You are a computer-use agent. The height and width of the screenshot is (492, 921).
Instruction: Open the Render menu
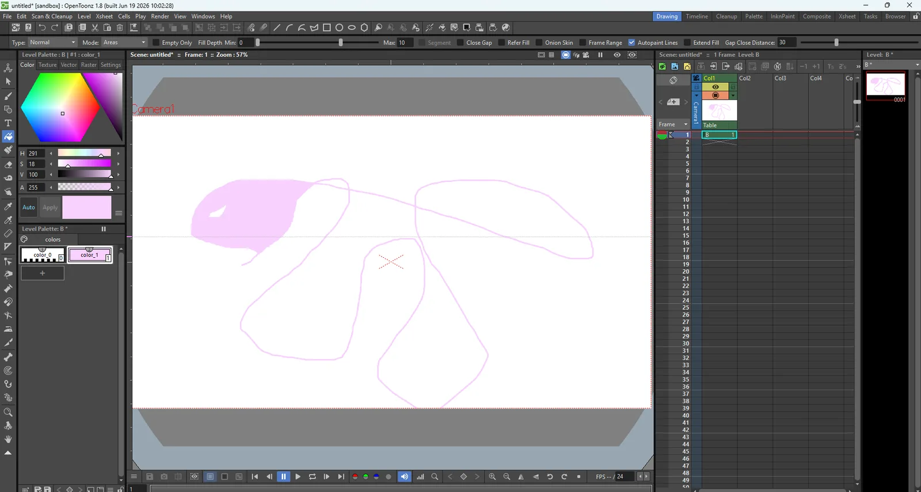pyautogui.click(x=160, y=17)
